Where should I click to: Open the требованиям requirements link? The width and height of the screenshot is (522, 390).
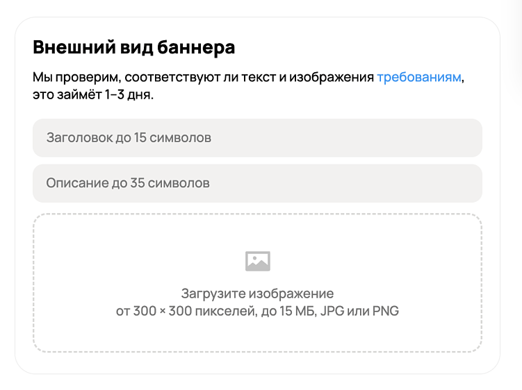[x=419, y=78]
